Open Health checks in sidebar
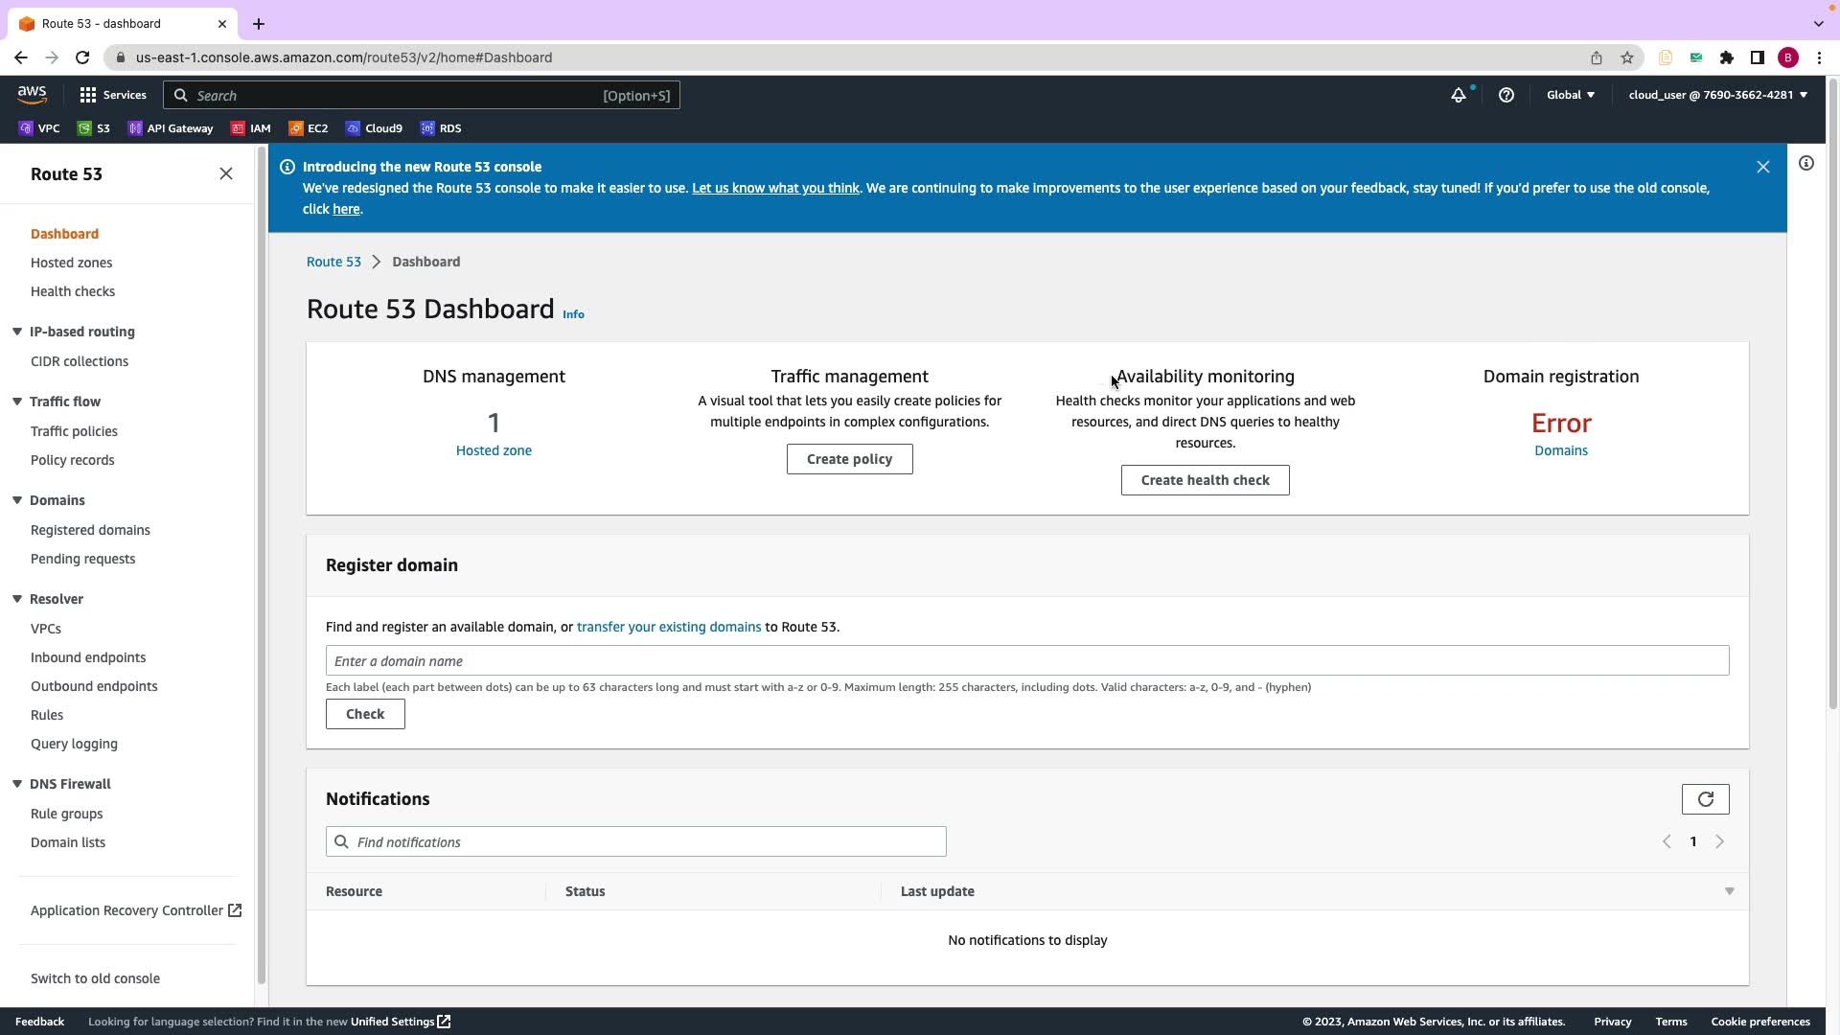1840x1035 pixels. point(73,291)
